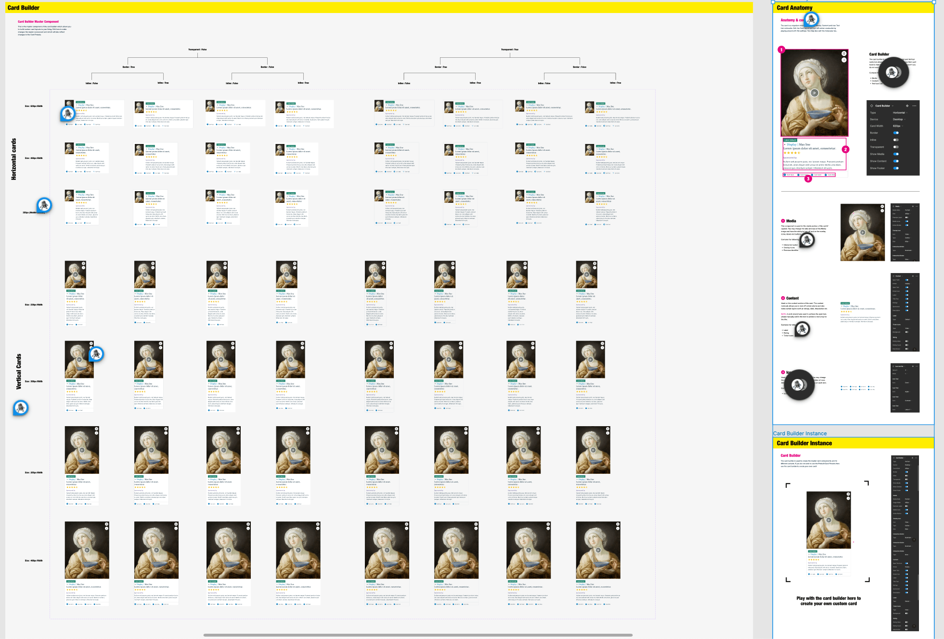Viewport: 944px width, 639px height.
Task: Toggle the Show Content switch
Action: point(896,161)
